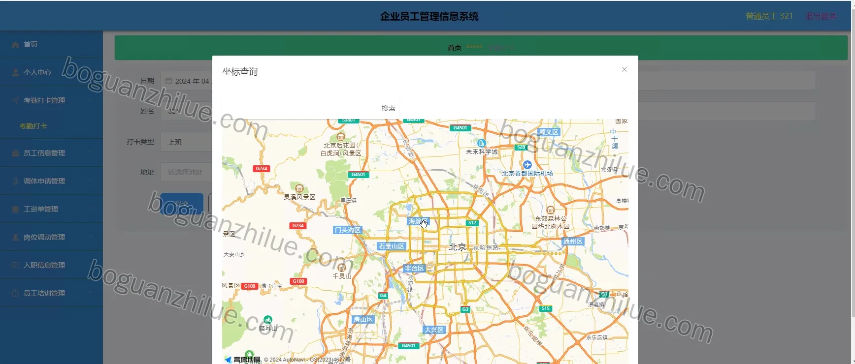Image resolution: width=855 pixels, height=364 pixels.
Task: Expand the 入职信息管理 menu arrow
Action: (x=90, y=265)
